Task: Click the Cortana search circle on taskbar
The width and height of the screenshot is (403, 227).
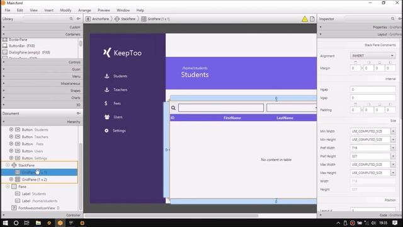Action: click(x=16, y=223)
